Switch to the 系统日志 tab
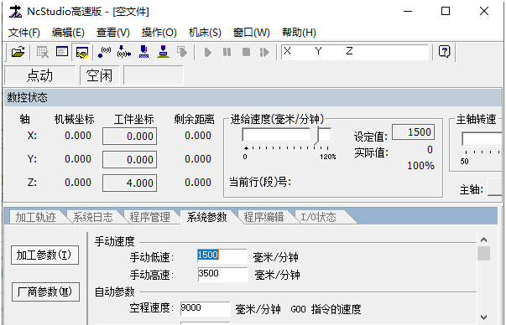This screenshot has height=325, width=506. [92, 217]
